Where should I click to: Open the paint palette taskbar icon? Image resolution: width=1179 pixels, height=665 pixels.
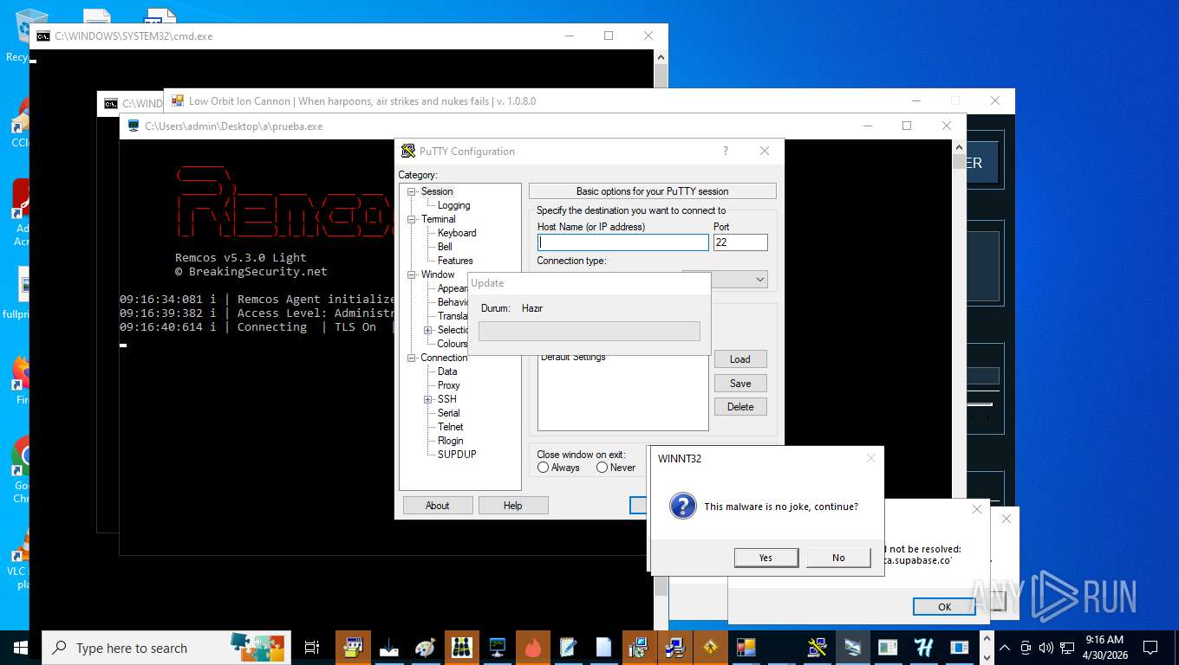[425, 648]
